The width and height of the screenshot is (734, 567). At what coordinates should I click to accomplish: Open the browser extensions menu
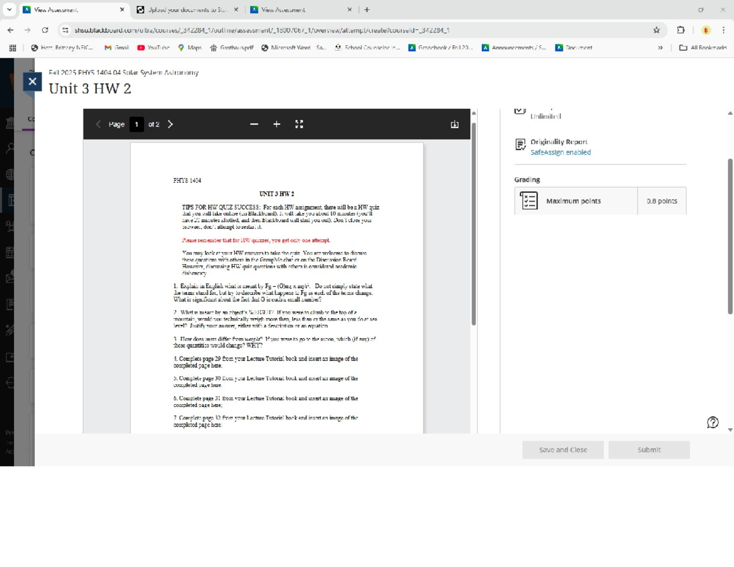680,30
